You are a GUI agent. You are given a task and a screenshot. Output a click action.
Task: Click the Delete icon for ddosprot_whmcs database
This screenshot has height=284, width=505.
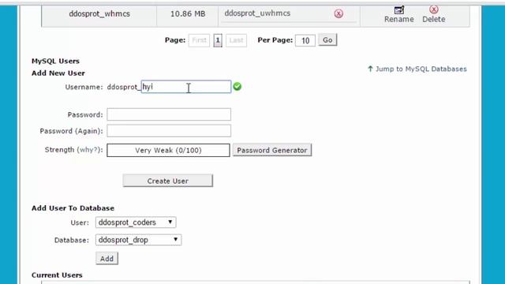pyautogui.click(x=434, y=9)
